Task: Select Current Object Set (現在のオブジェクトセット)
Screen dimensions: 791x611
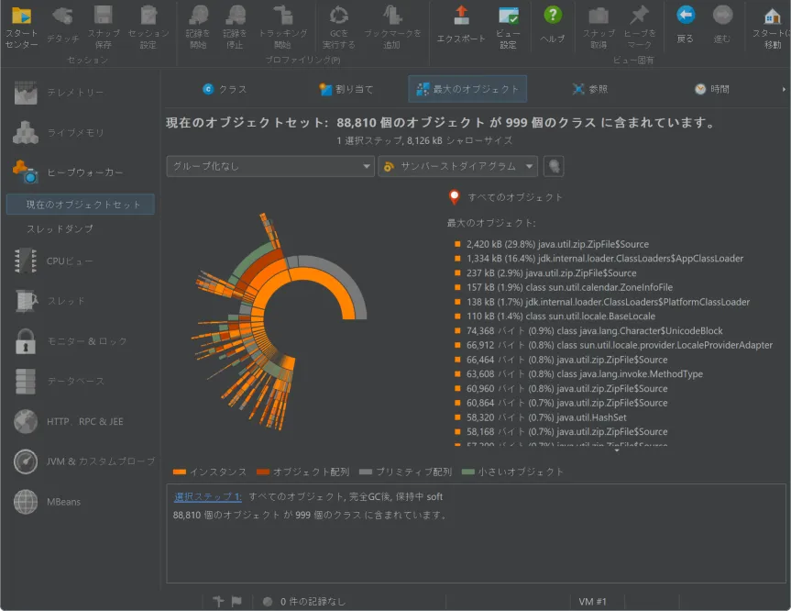Action: coord(81,205)
